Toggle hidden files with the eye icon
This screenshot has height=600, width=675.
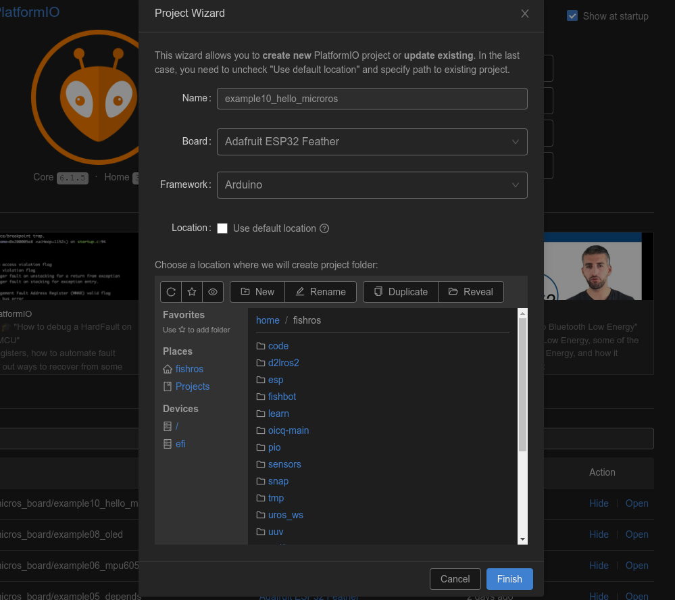click(213, 292)
